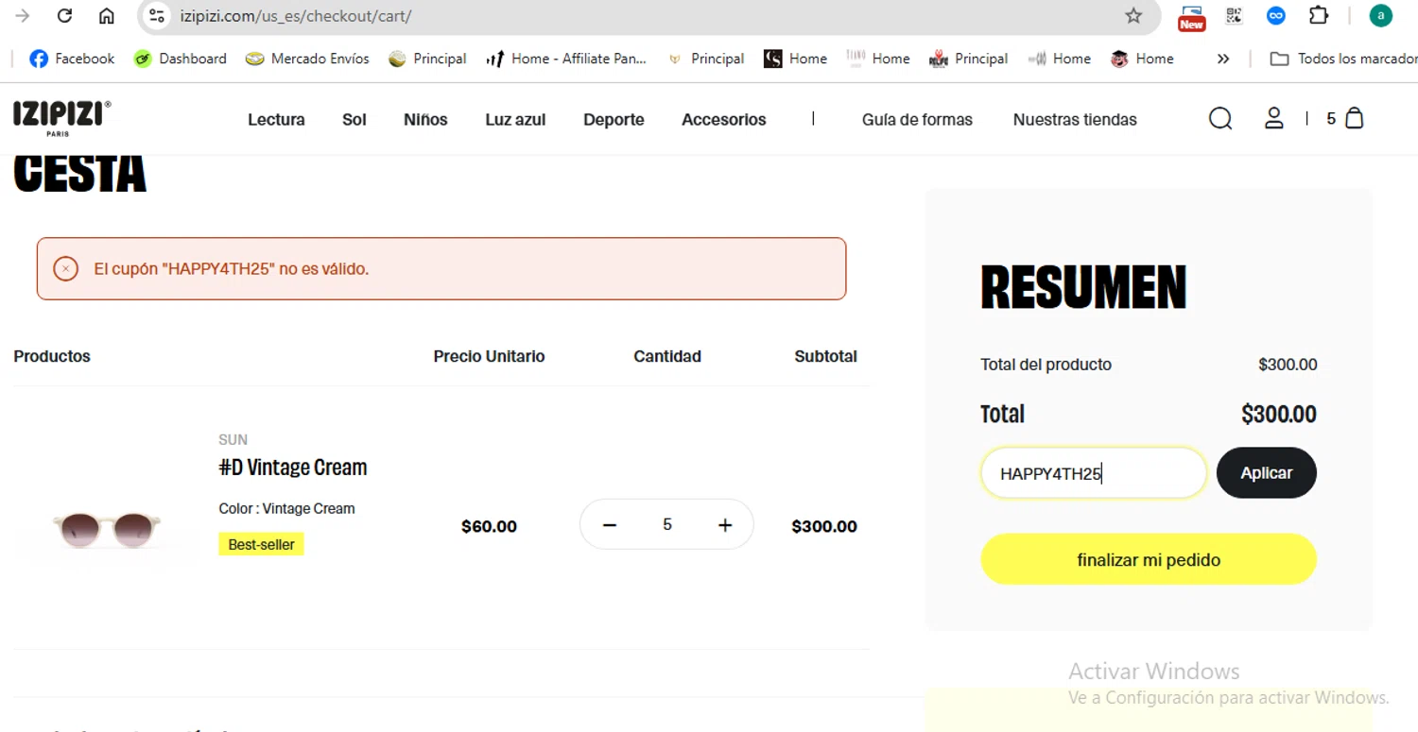
Task: Click the $60.00 unit price
Action: tap(489, 527)
